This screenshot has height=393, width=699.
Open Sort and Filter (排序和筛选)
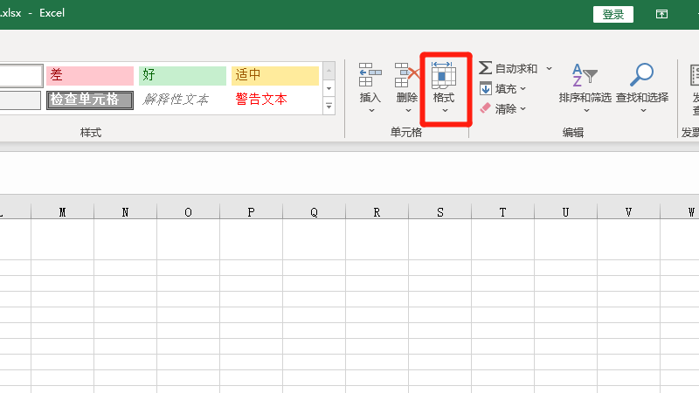[x=585, y=77]
